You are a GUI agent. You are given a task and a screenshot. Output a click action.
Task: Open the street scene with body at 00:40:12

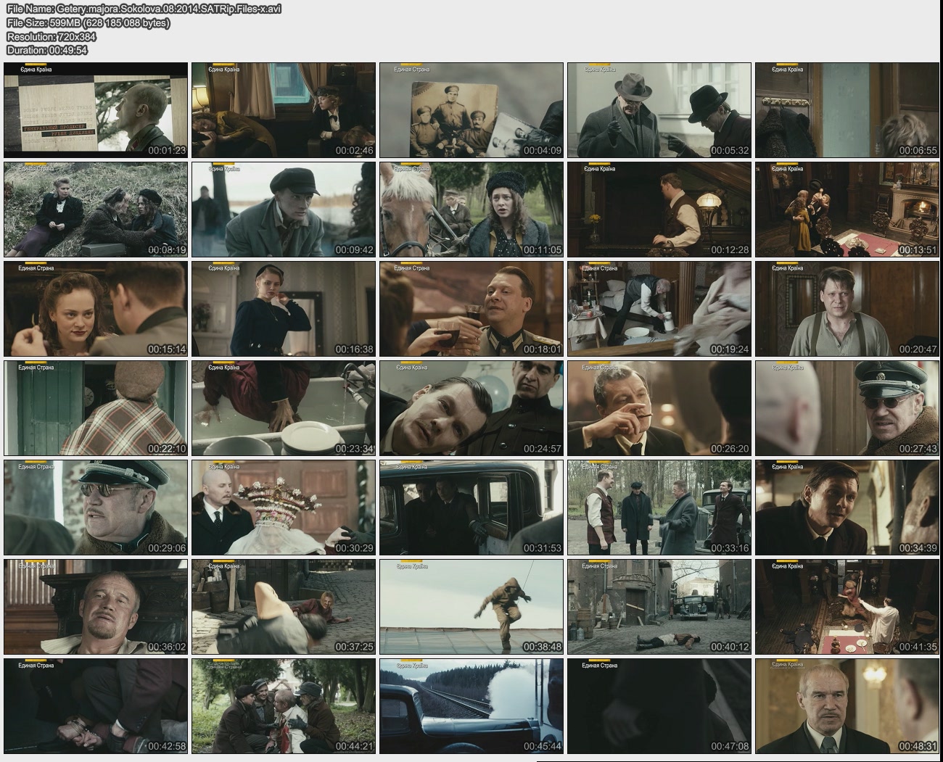point(659,607)
